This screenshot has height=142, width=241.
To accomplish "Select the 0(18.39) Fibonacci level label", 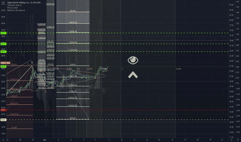I will click(73, 118).
